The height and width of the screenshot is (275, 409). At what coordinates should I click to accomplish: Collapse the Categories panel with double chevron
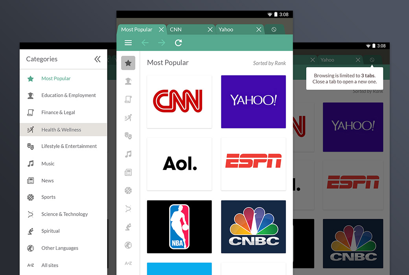pyautogui.click(x=97, y=59)
